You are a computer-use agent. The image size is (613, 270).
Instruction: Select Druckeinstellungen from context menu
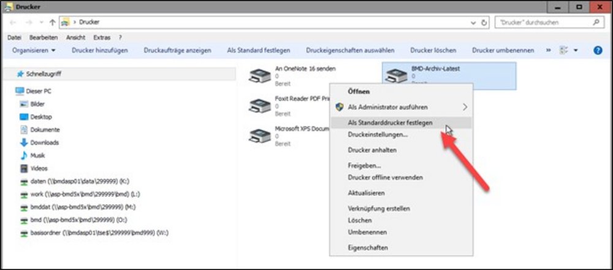click(x=378, y=134)
